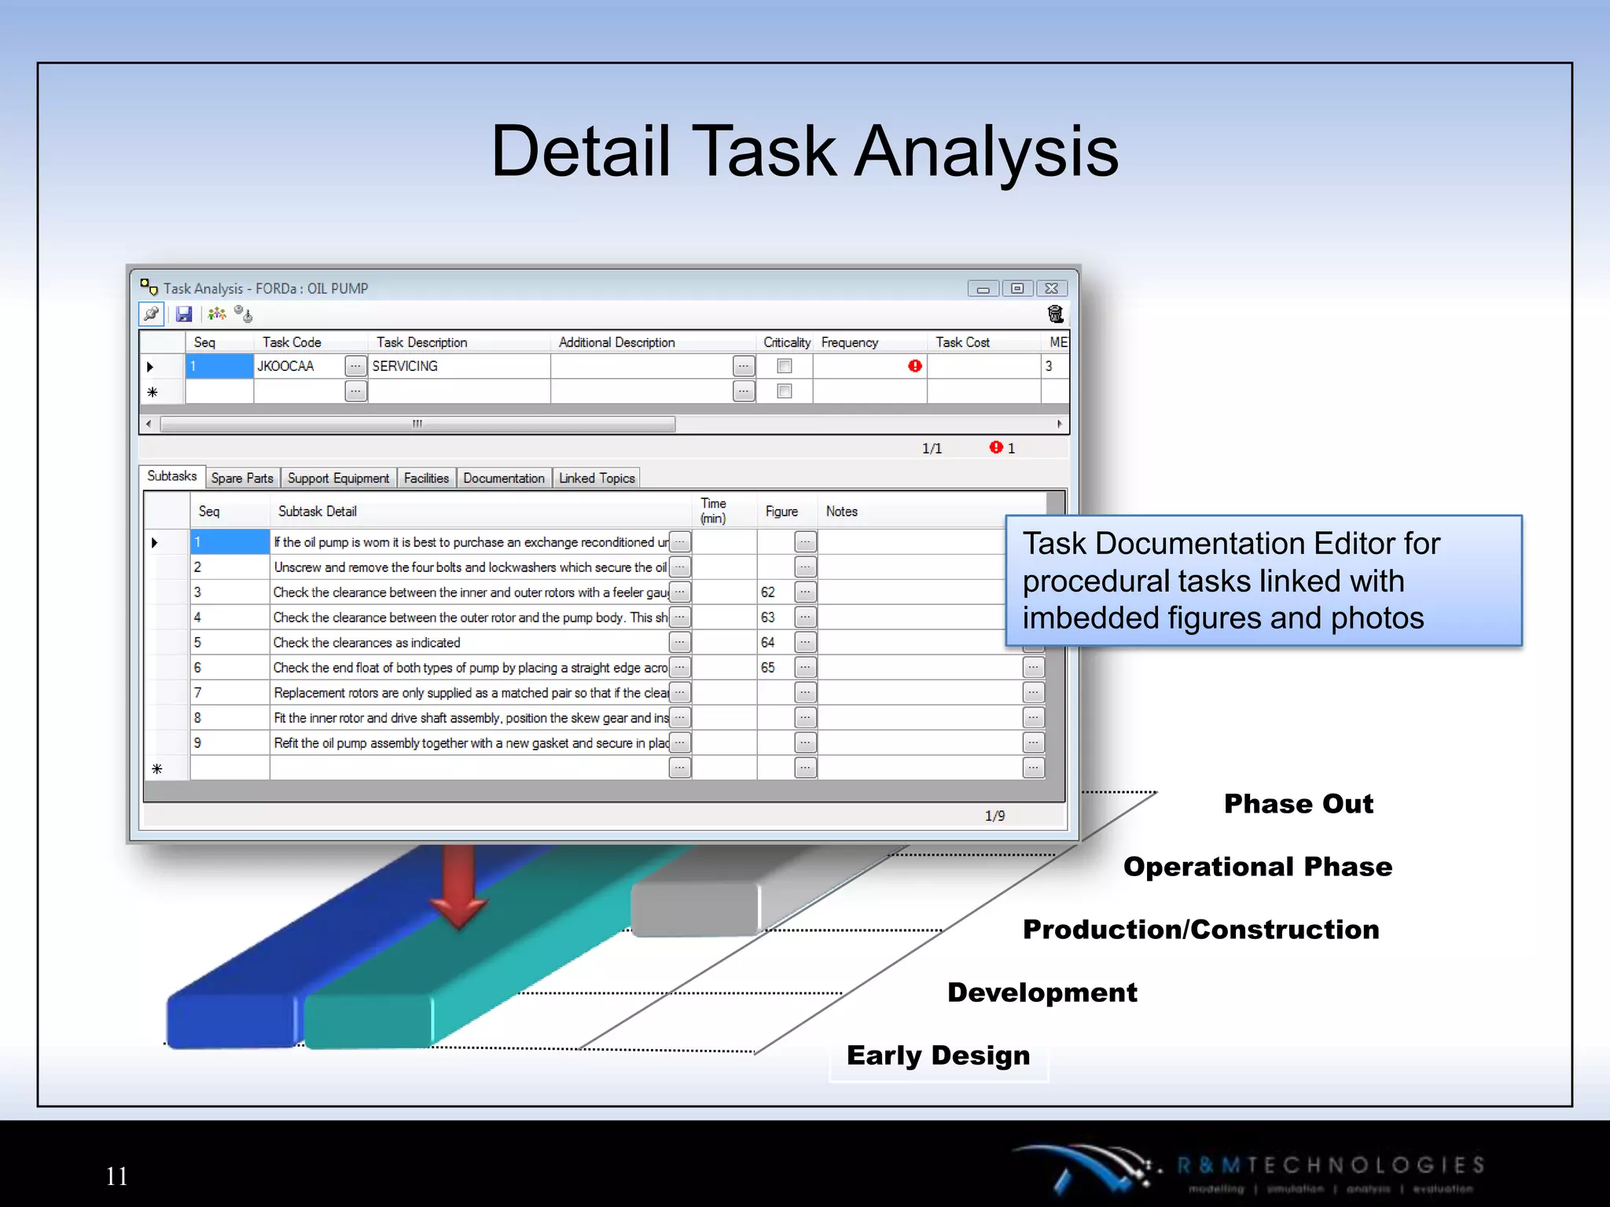Click the scroll right arrow of task grid
This screenshot has height=1207, width=1610.
pyautogui.click(x=1060, y=424)
